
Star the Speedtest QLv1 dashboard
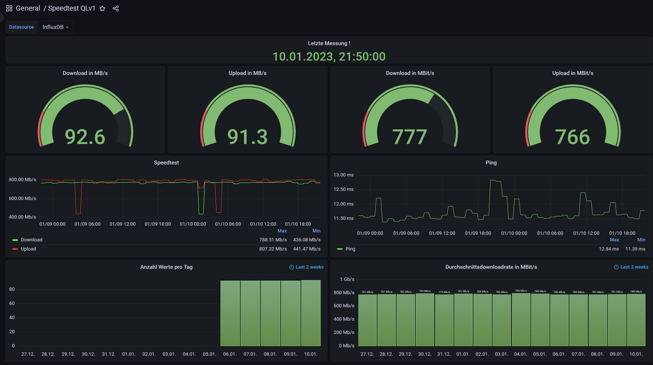point(102,9)
